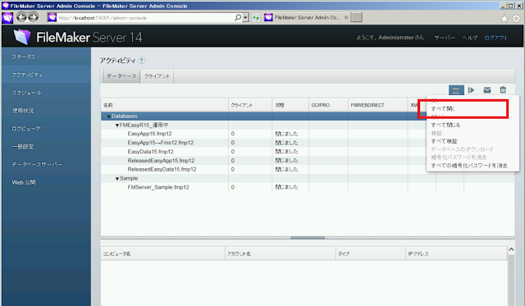Open 使用状況 in the sidebar
The height and width of the screenshot is (306, 525).
[x=46, y=111]
